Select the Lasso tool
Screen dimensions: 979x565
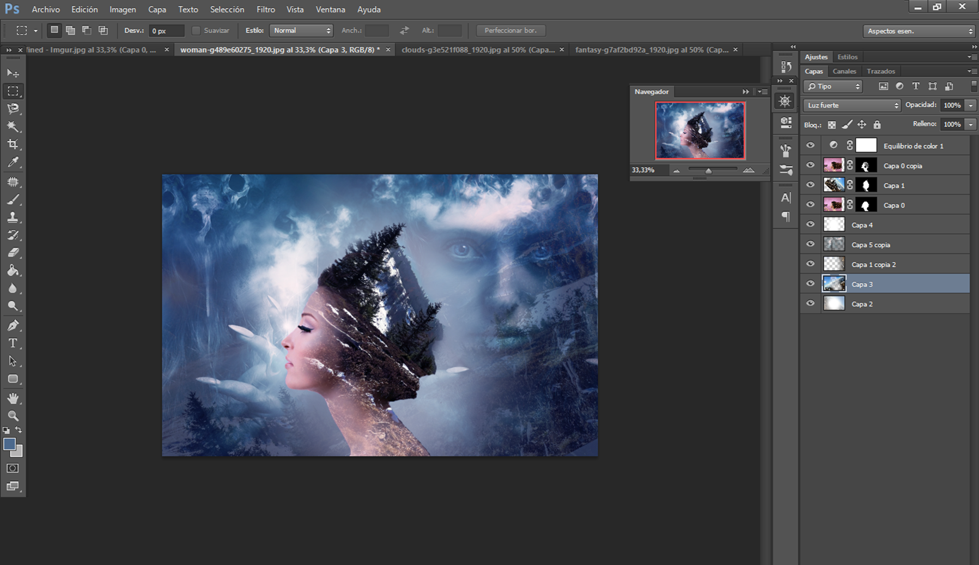click(x=13, y=108)
